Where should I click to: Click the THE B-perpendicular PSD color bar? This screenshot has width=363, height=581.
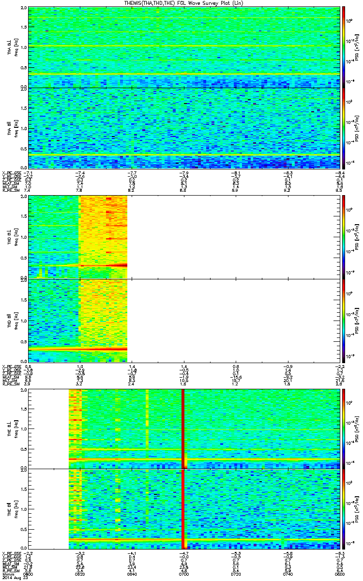[344, 428]
